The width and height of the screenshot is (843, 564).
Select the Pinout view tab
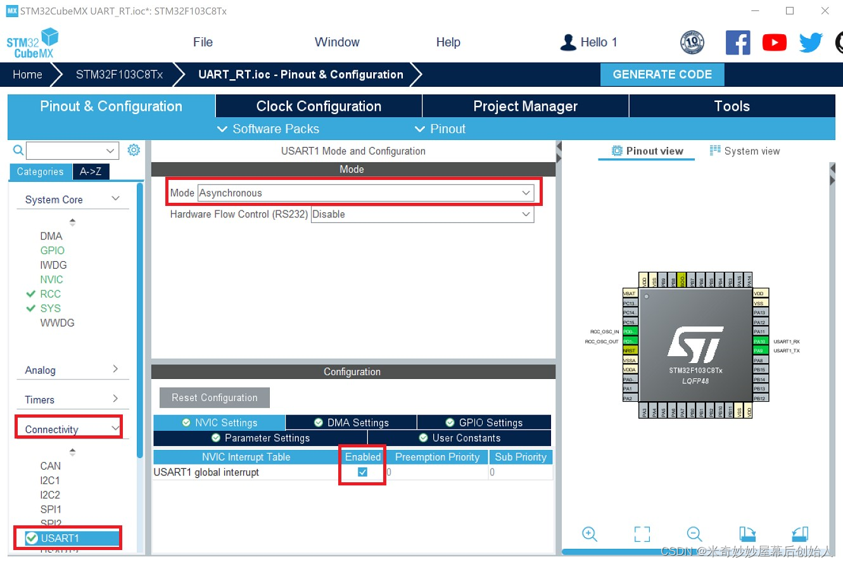point(647,151)
